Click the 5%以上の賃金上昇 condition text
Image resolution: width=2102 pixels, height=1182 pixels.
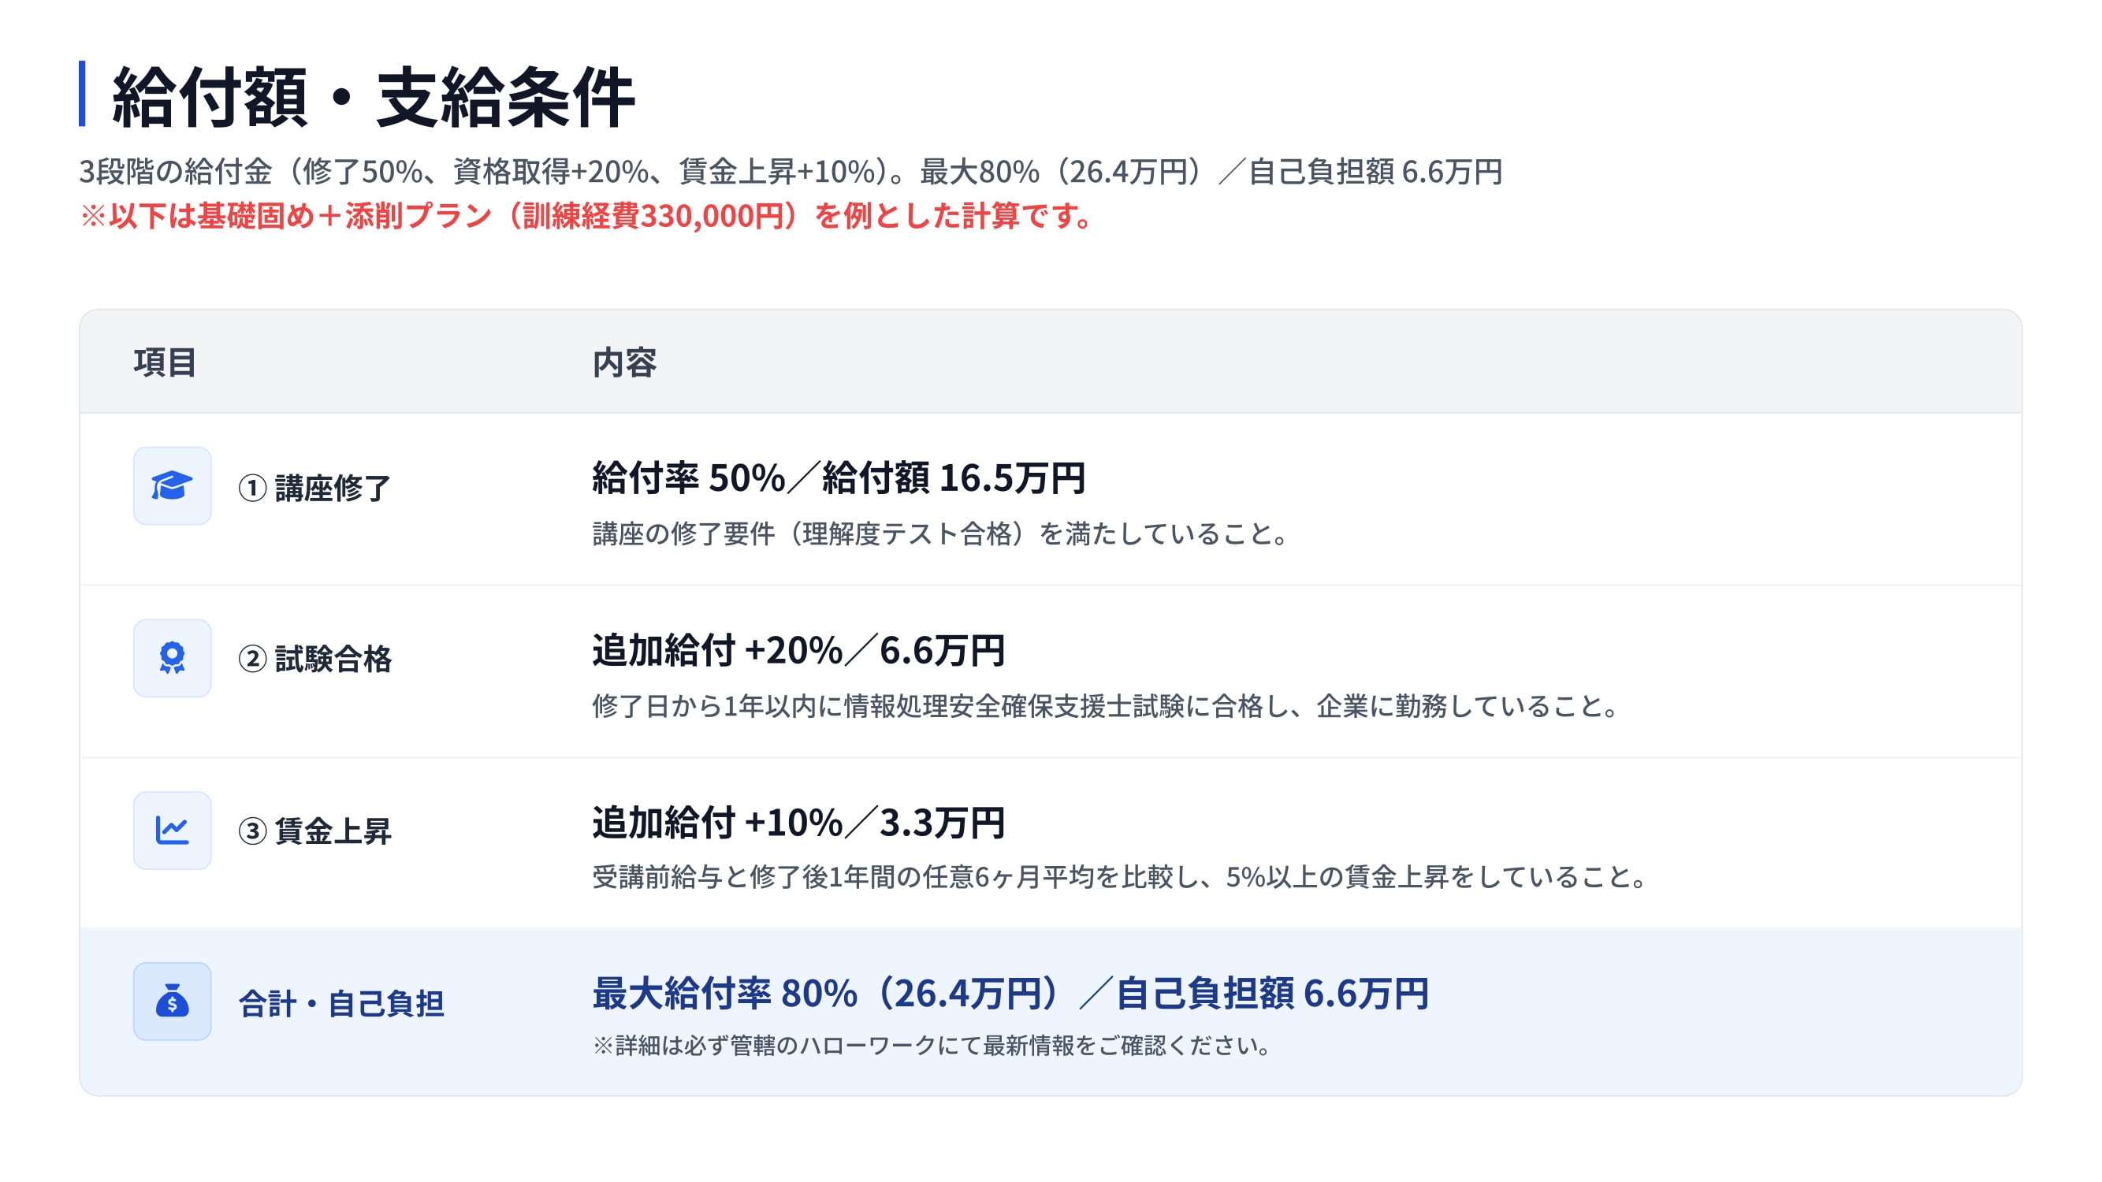pyautogui.click(x=1119, y=877)
